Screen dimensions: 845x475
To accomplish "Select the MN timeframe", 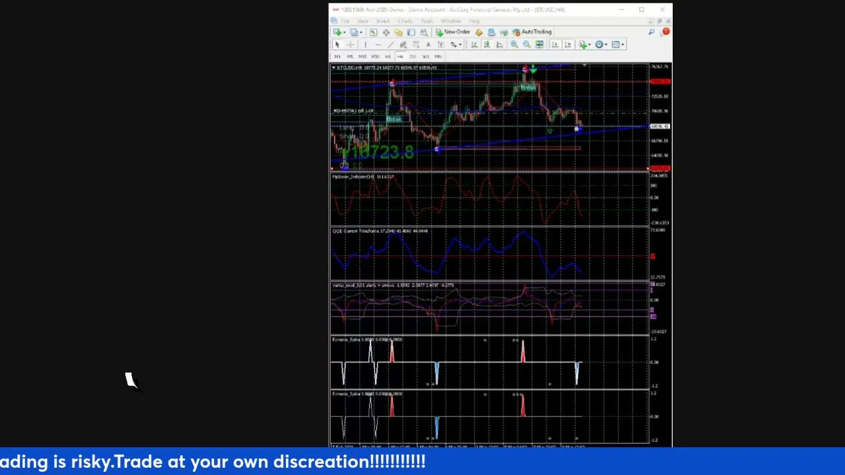I will coord(438,56).
